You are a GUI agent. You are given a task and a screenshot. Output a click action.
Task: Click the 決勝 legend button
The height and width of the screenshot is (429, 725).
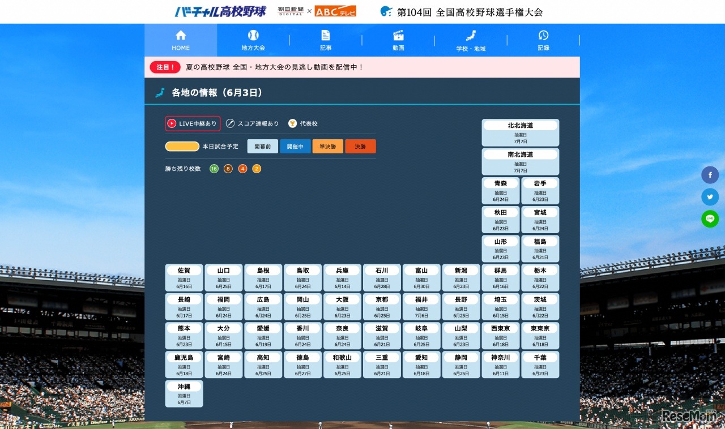pyautogui.click(x=360, y=145)
